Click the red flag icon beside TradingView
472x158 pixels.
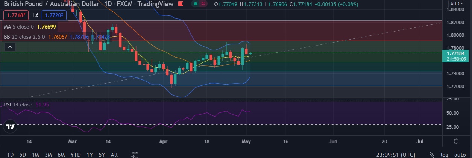coord(180,4)
